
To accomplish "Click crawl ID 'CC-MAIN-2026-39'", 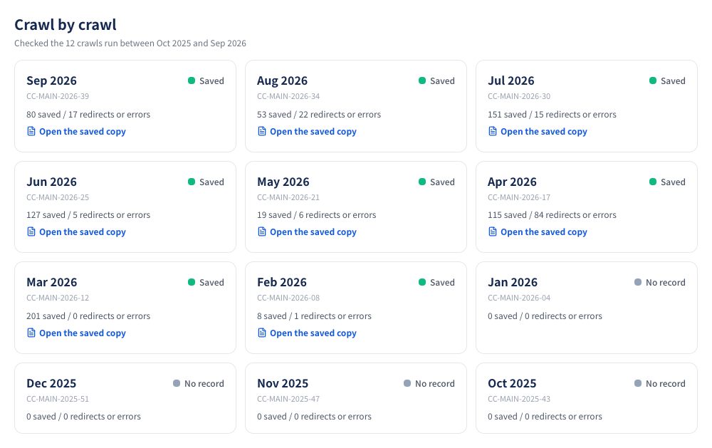I will tap(58, 96).
